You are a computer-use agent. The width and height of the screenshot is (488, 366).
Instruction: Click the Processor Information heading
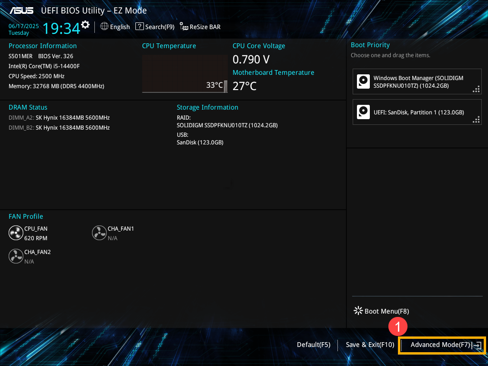[x=42, y=46]
